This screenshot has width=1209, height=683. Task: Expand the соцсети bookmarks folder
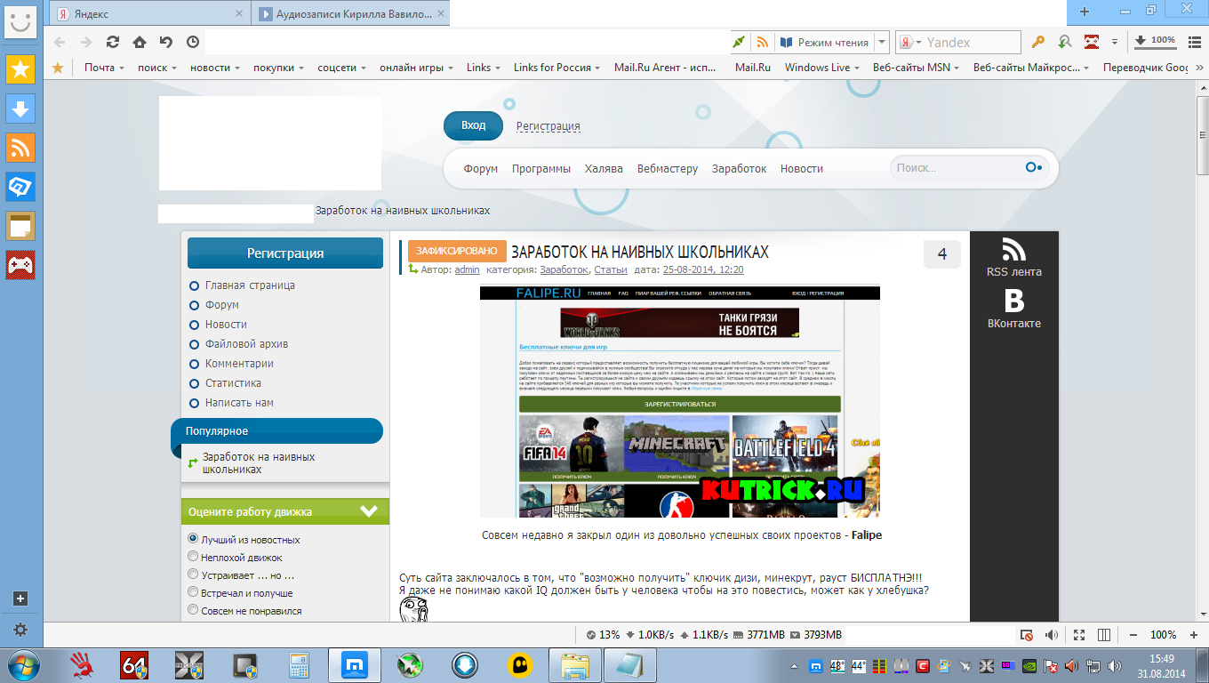click(x=341, y=68)
